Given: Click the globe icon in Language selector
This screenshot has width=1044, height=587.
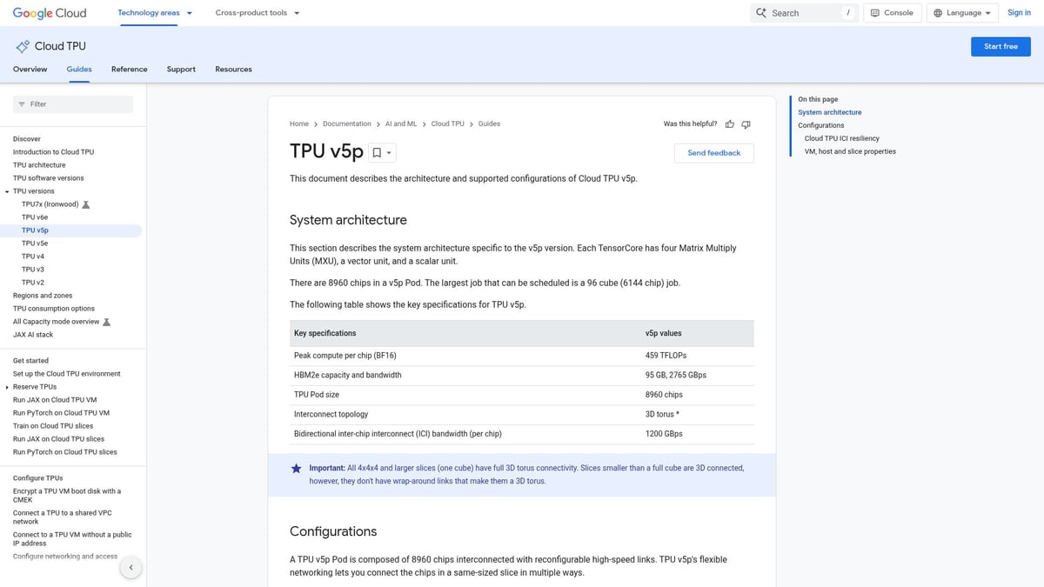Looking at the screenshot, I should [938, 13].
